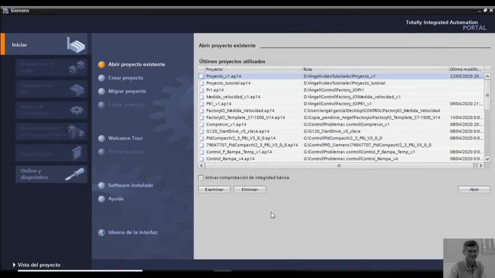
Task: Click the vertical scrollbar thumb of project list
Action: pyautogui.click(x=487, y=95)
